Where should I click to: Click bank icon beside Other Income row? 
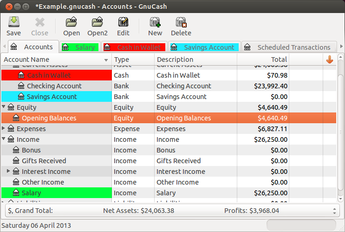pyautogui.click(x=16, y=182)
